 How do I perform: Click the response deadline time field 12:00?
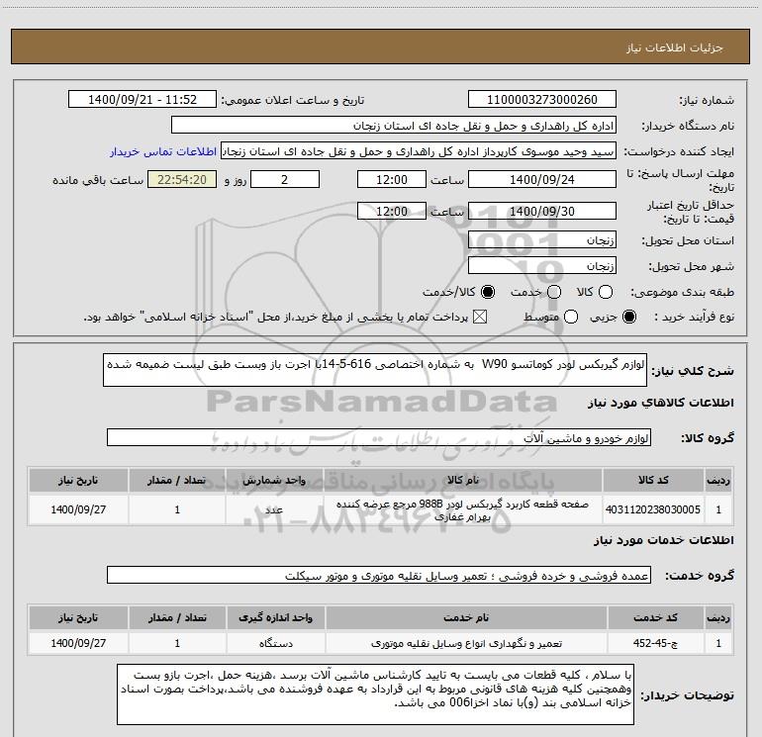(x=392, y=179)
